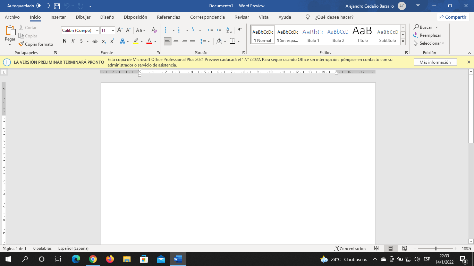Open the bullets list dropdown arrow
This screenshot has width=474, height=266.
[x=174, y=30]
